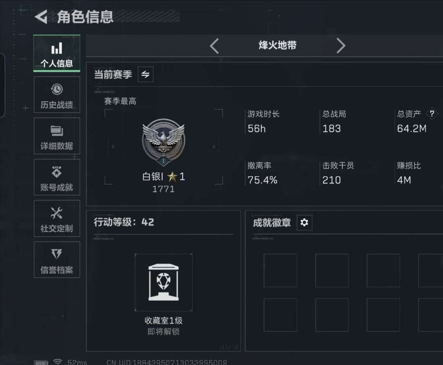Open the 收藏室1级 display case thumbnail

[x=164, y=282]
